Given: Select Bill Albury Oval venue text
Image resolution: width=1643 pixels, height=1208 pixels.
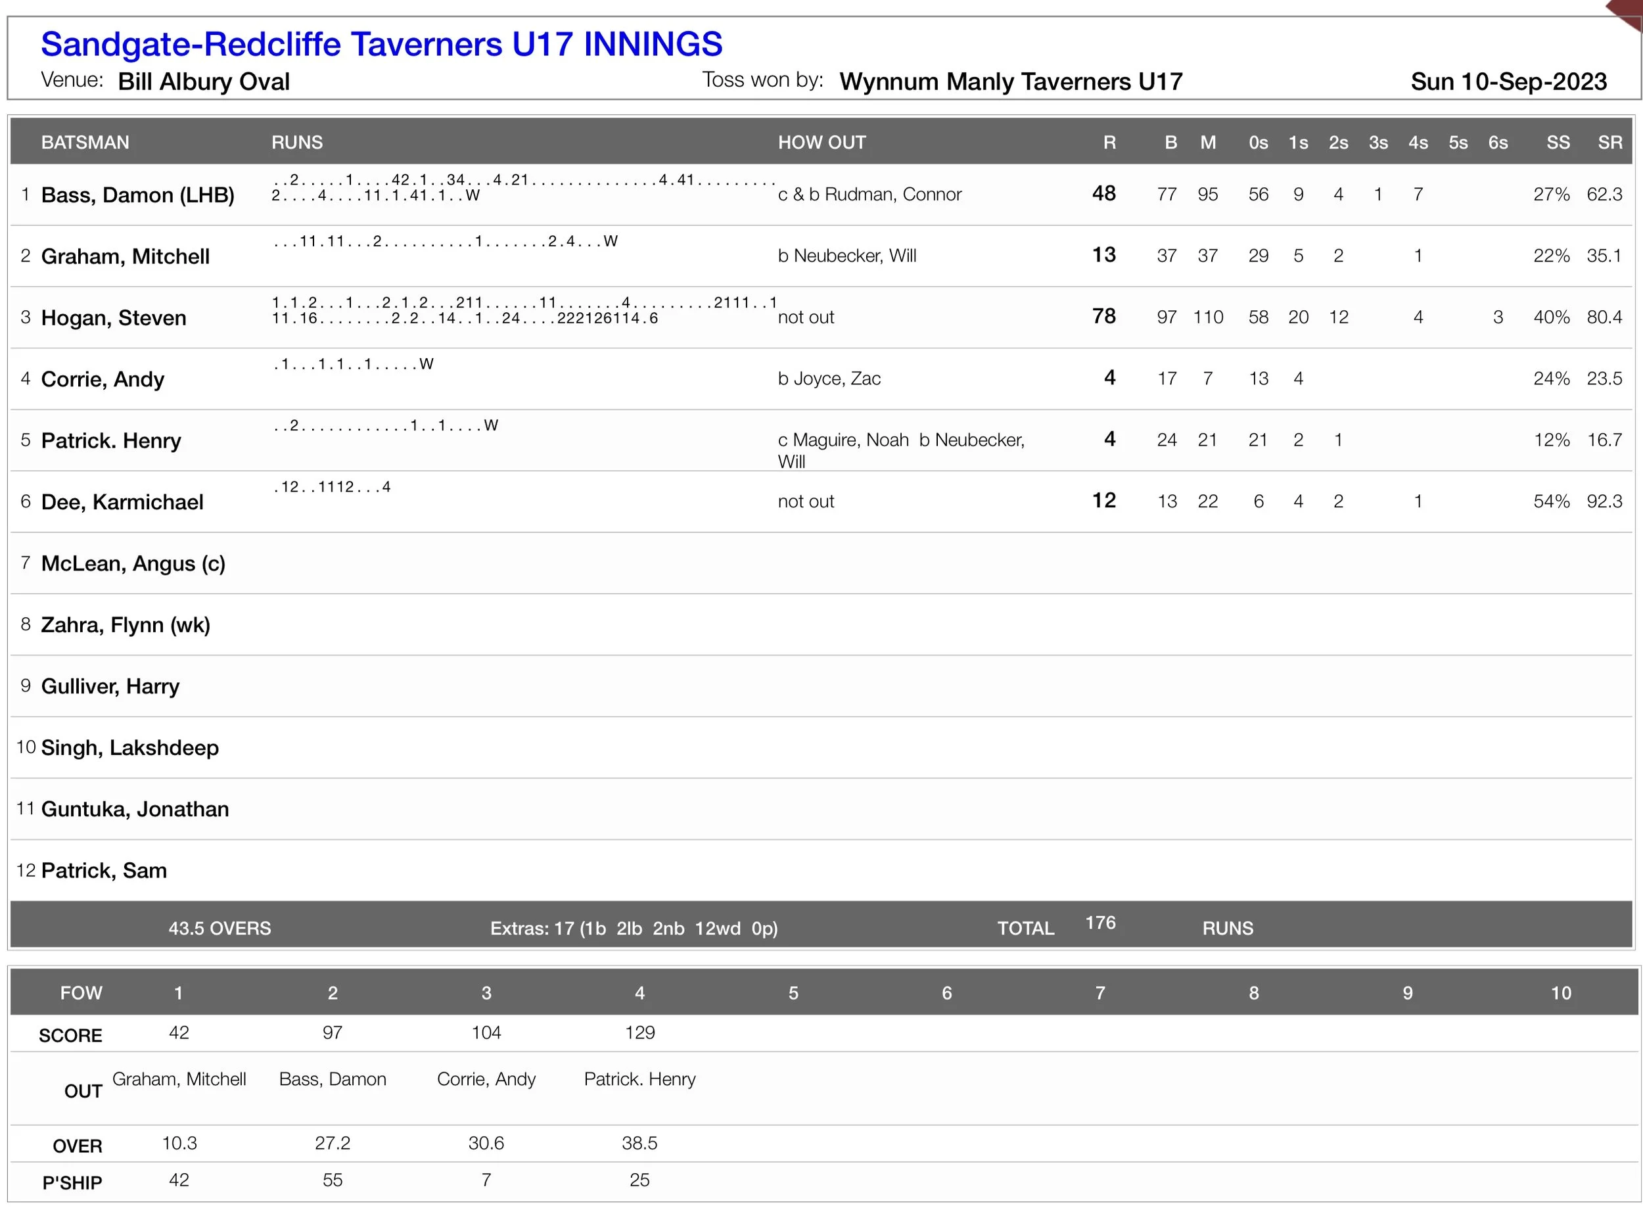Looking at the screenshot, I should (203, 81).
